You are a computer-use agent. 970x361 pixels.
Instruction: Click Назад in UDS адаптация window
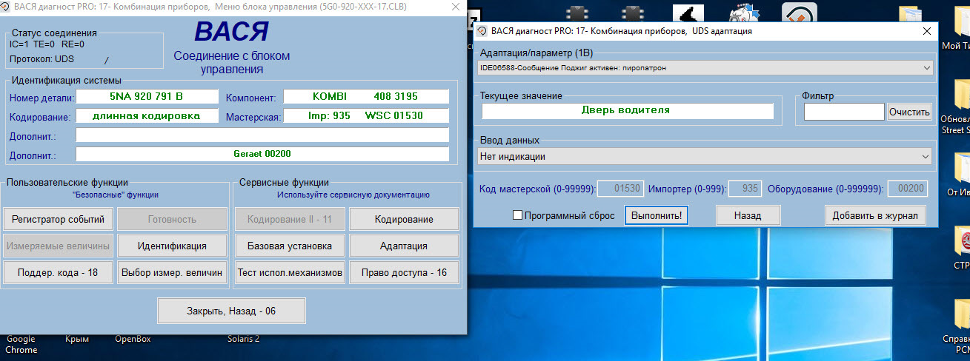point(748,215)
